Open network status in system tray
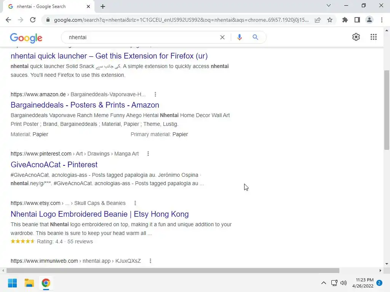 [334, 283]
